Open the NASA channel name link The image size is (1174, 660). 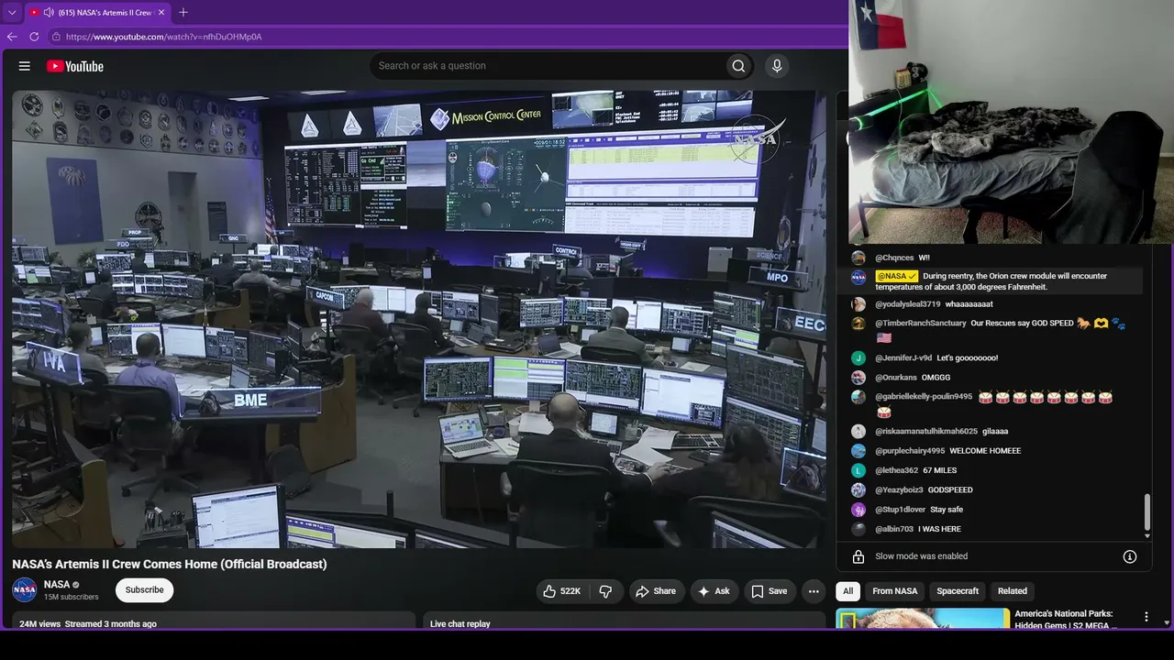point(57,585)
